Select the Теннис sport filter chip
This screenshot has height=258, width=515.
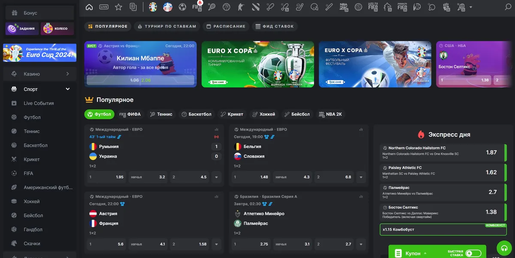coord(161,114)
